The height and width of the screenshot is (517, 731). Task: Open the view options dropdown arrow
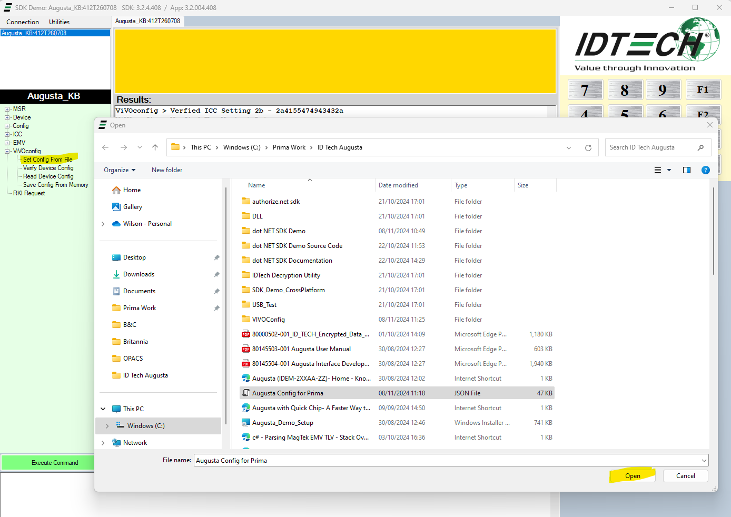point(669,170)
